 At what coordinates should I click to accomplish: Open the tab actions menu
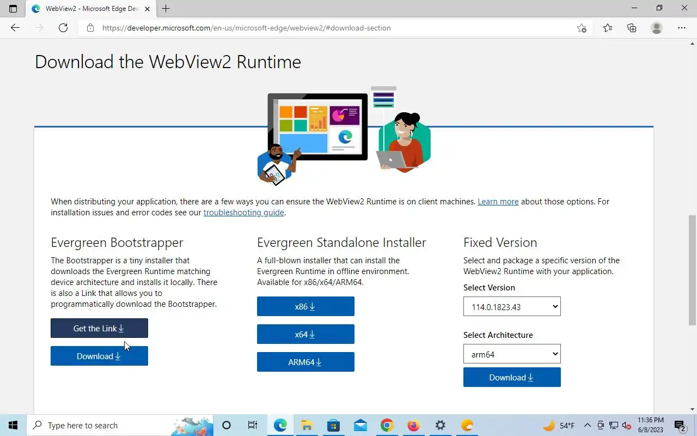(x=13, y=9)
